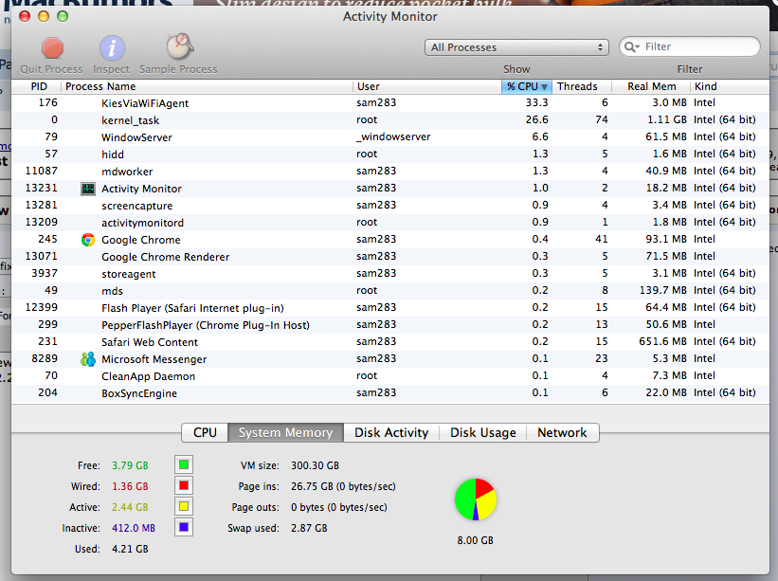Select the Safari Web Content process row
The width and height of the screenshot is (778, 581).
point(390,342)
